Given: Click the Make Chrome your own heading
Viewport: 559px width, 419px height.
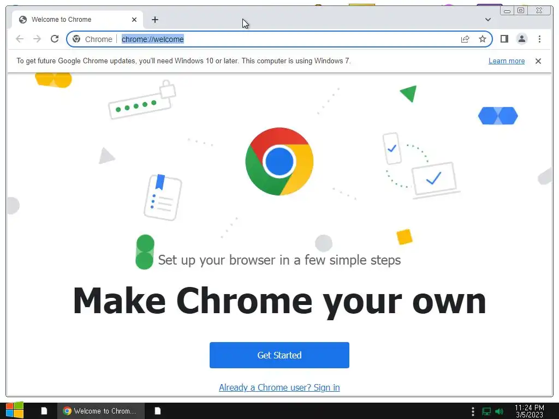Looking at the screenshot, I should pyautogui.click(x=279, y=301).
